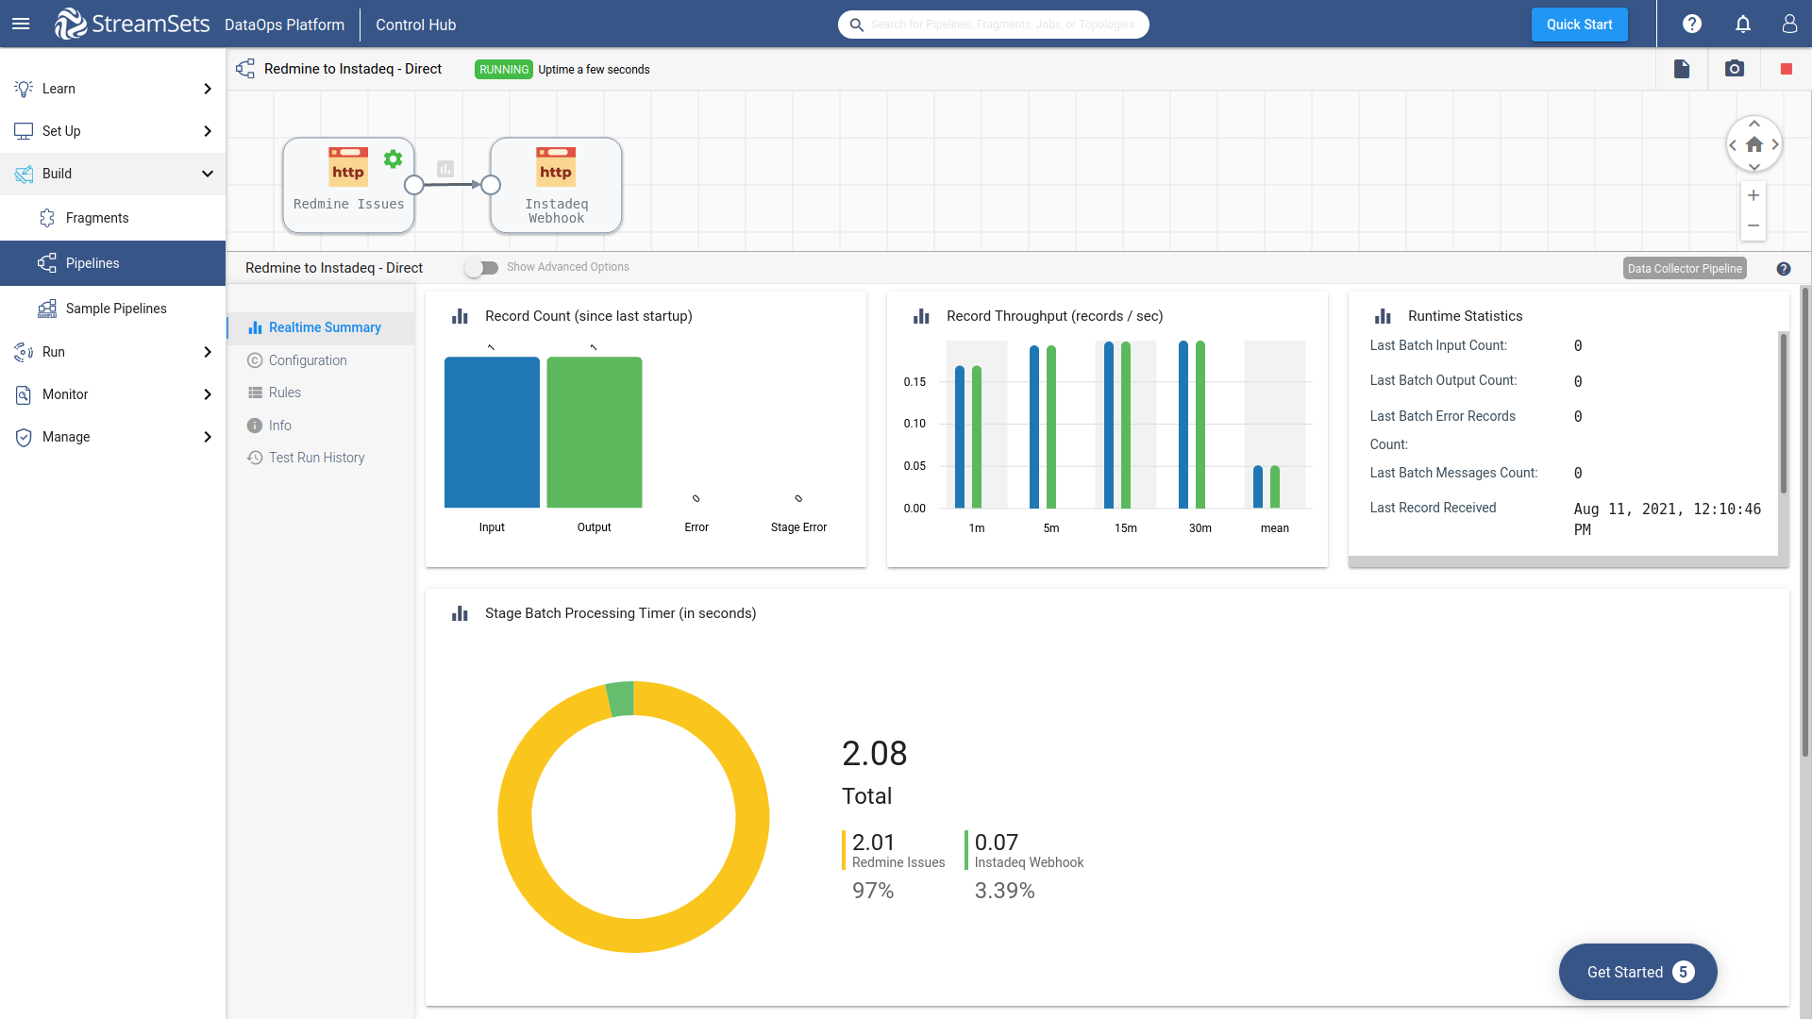
Task: Select the Realtime Summary tab
Action: [x=321, y=327]
